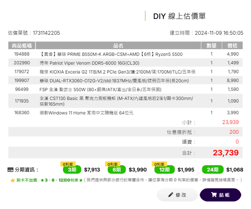
Task: Click the $7,913 installment amount
Action: 92,170
